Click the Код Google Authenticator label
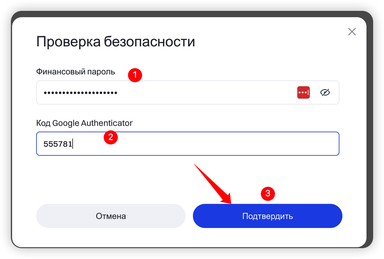The width and height of the screenshot is (384, 259). click(x=84, y=123)
